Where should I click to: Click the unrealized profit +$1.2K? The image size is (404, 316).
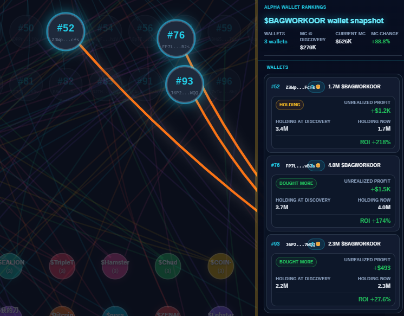click(381, 111)
